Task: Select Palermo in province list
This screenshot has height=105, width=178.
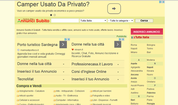Action: (x=151, y=93)
